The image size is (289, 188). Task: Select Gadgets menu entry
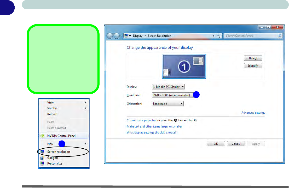64,158
